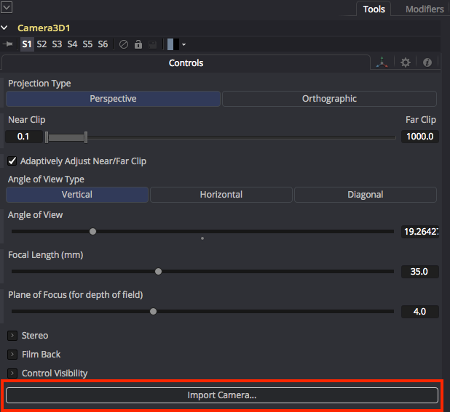Open the gear settings tab icon
This screenshot has height=412, width=450.
point(406,62)
